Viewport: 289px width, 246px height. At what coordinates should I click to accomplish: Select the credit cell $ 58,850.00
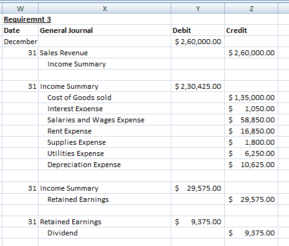click(252, 120)
